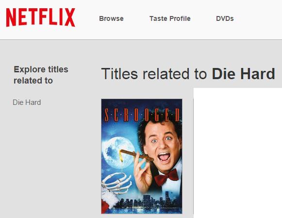
Task: Go to Taste Profile
Action: [170, 18]
